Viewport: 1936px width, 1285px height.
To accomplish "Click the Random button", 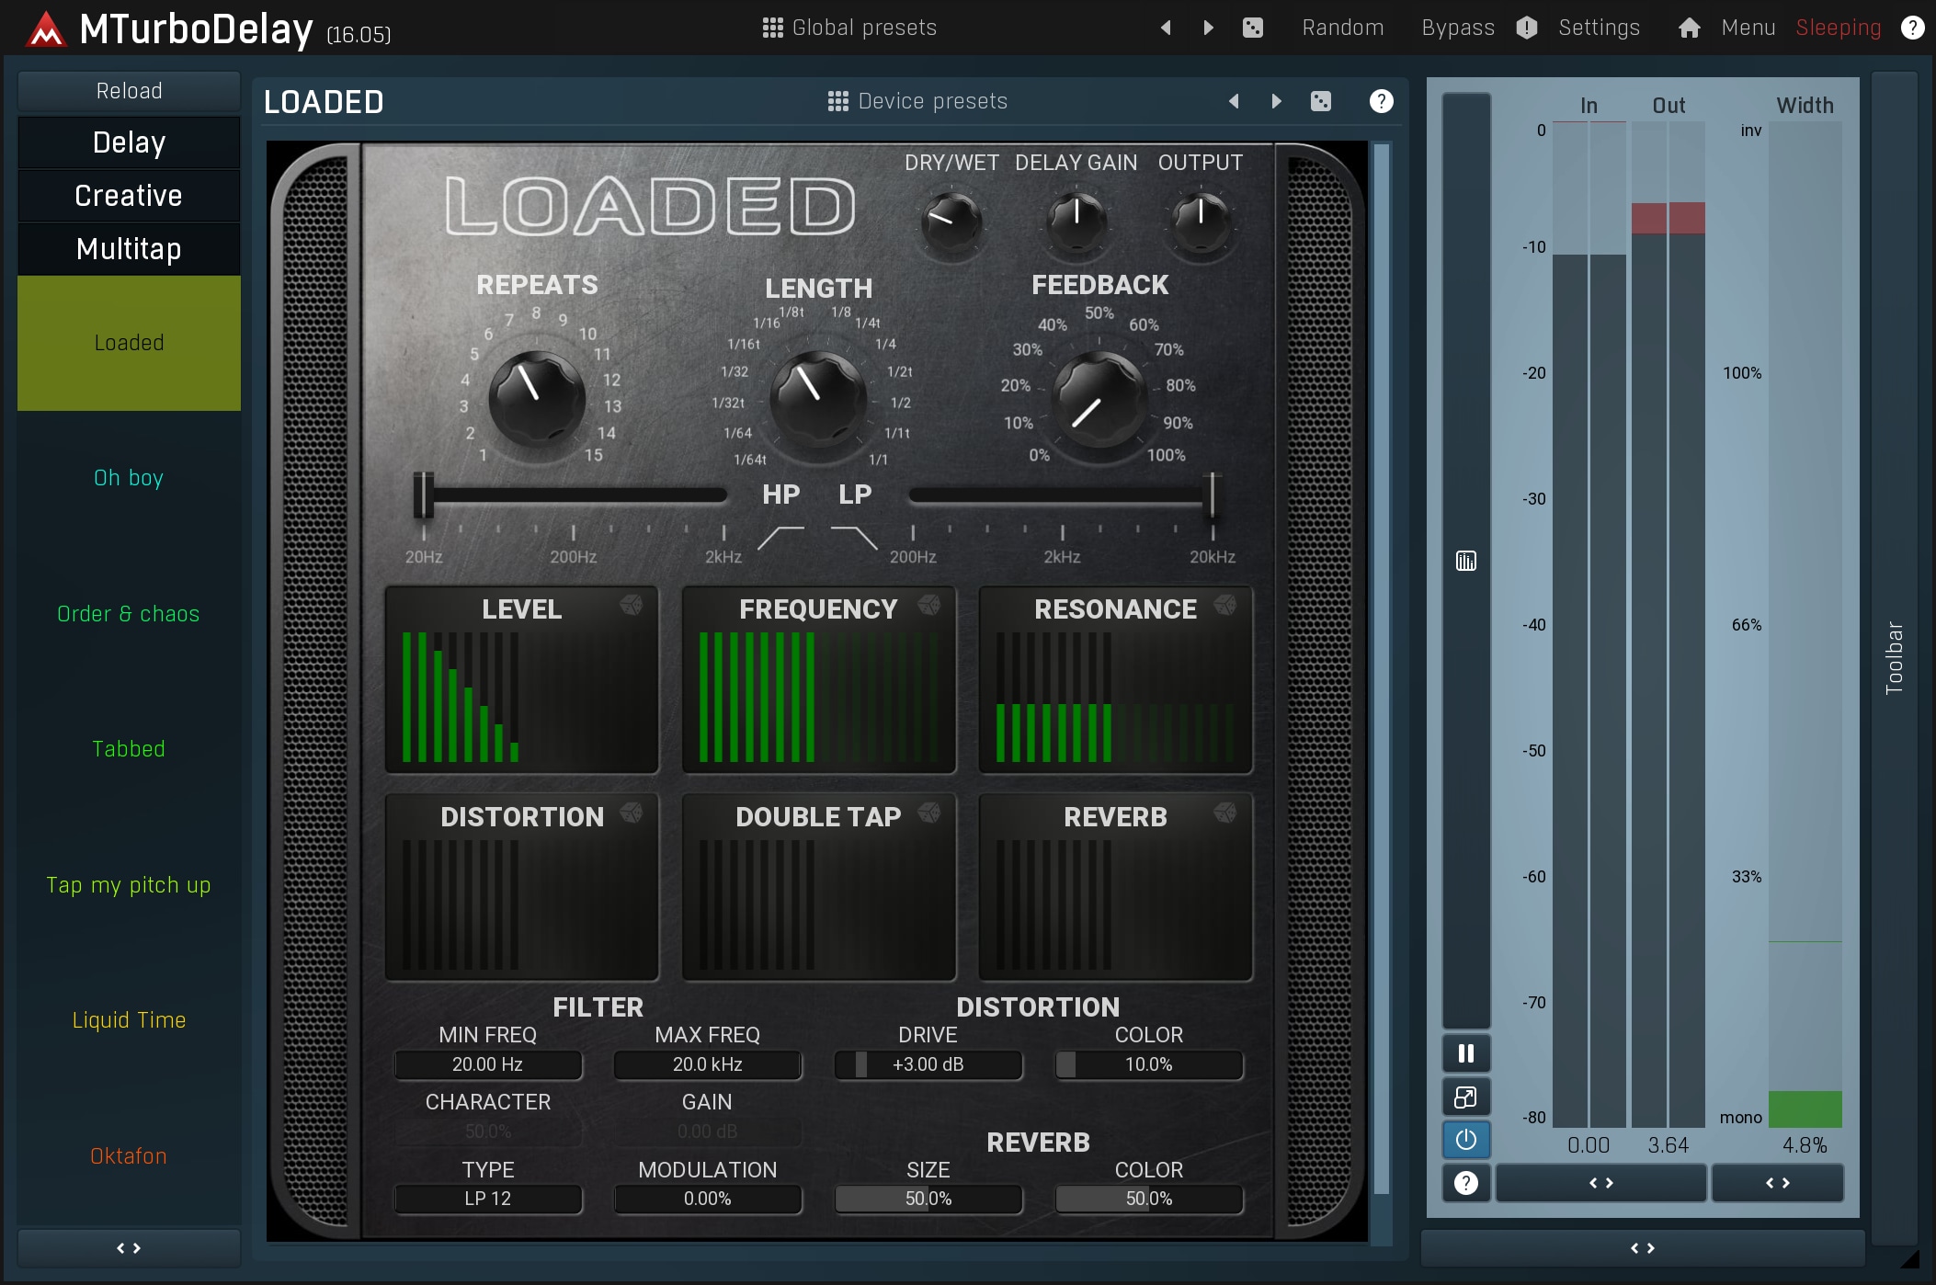I will (x=1342, y=28).
